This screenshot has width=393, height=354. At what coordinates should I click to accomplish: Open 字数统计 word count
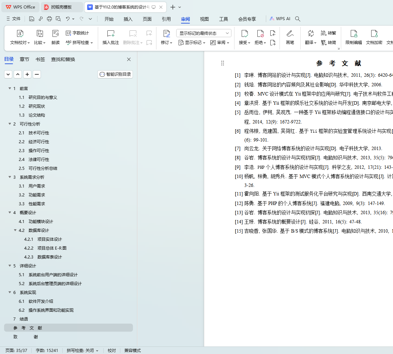(x=77, y=33)
